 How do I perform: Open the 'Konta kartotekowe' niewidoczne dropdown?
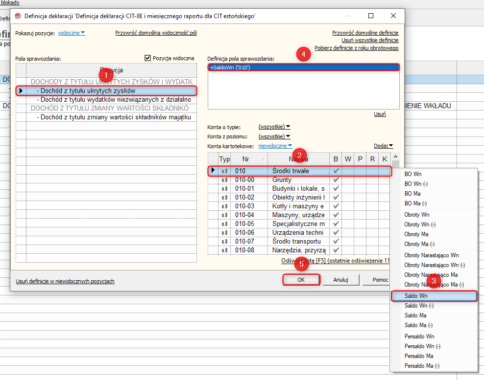coord(275,145)
